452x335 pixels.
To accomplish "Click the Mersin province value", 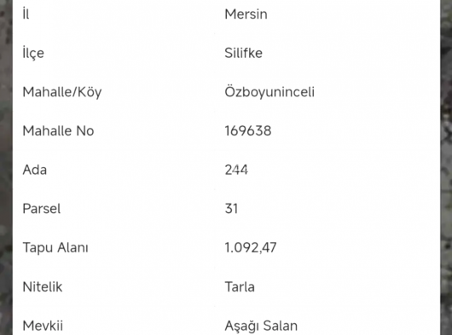I will tap(246, 14).
